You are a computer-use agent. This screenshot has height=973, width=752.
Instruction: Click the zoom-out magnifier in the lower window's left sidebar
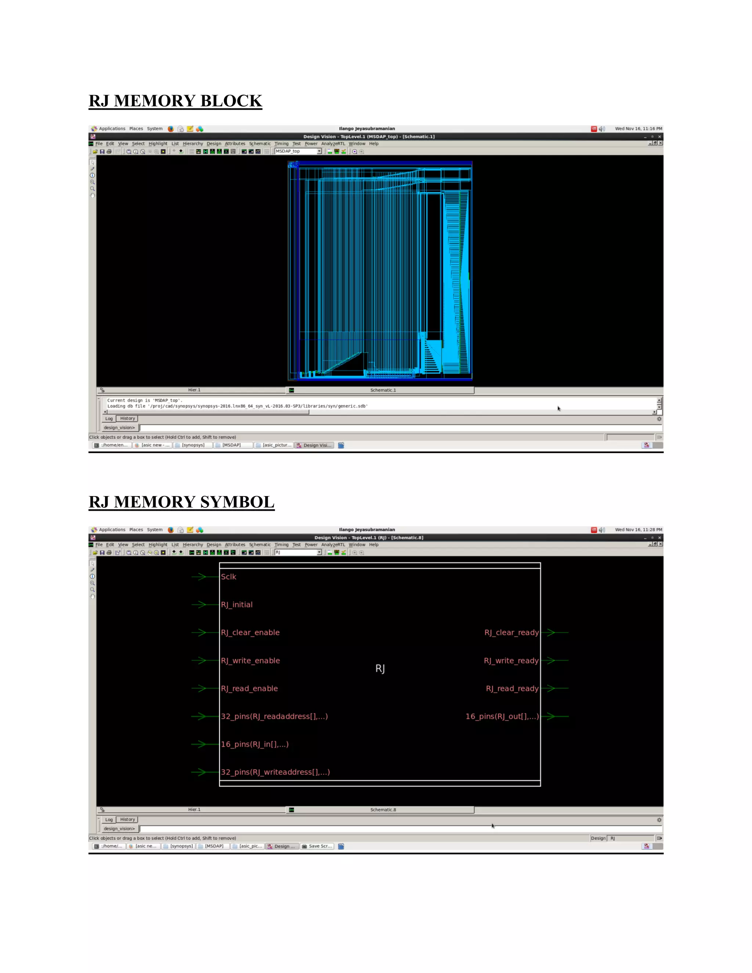tap(92, 589)
